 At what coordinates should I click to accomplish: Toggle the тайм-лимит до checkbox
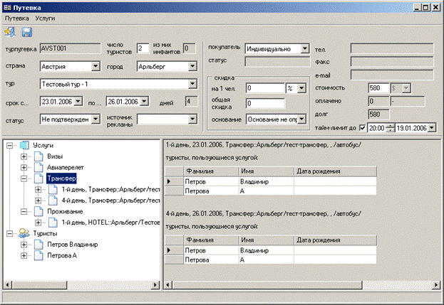click(362, 128)
